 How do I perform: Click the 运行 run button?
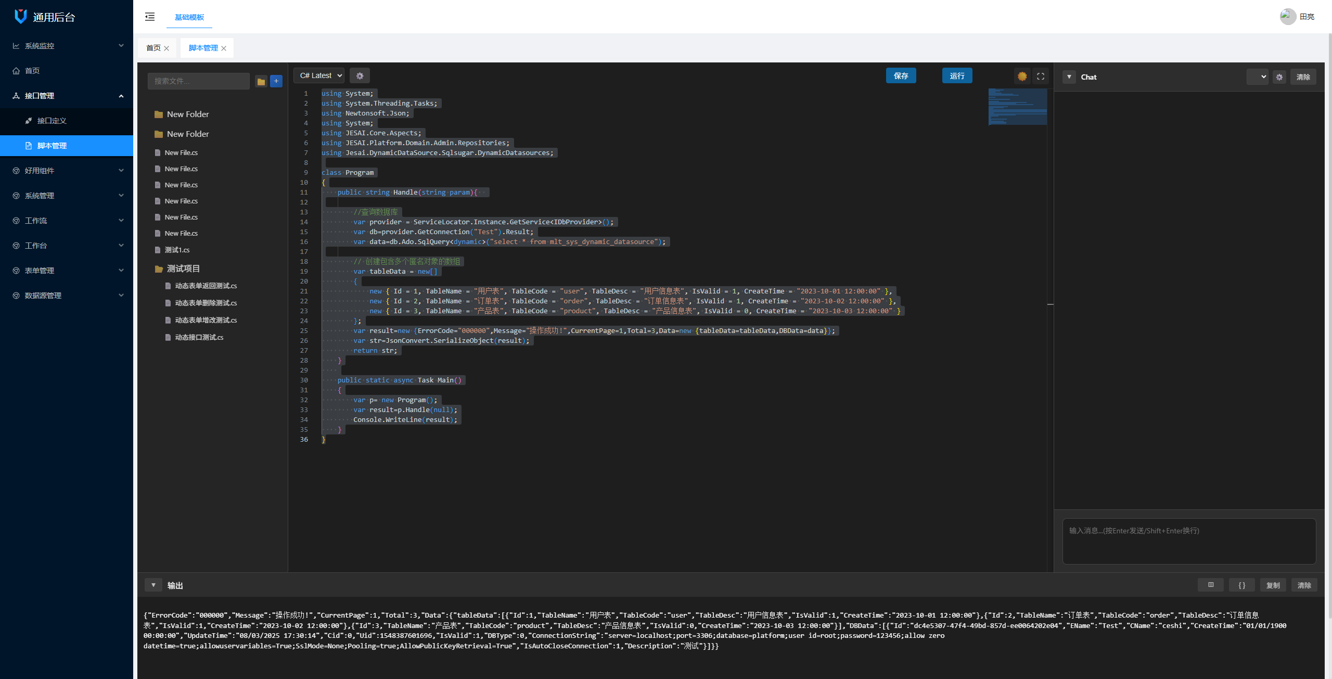click(957, 75)
